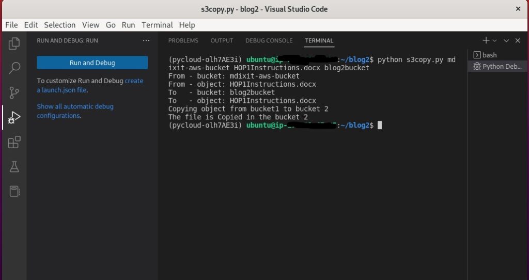Open the Run menu

(x=128, y=25)
